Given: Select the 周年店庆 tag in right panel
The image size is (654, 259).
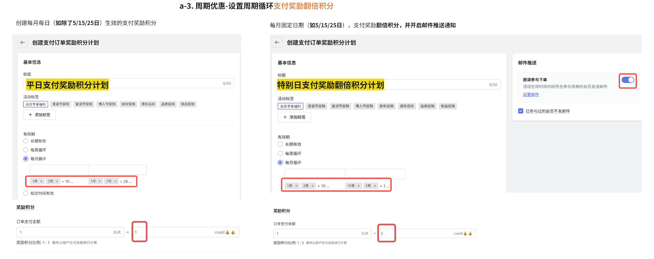Looking at the screenshot, I should click(x=407, y=106).
